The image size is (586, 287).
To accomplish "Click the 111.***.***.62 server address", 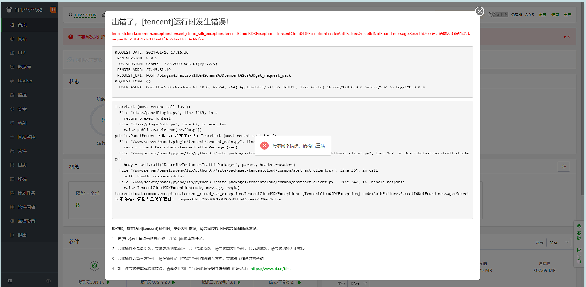I will 28,10.
